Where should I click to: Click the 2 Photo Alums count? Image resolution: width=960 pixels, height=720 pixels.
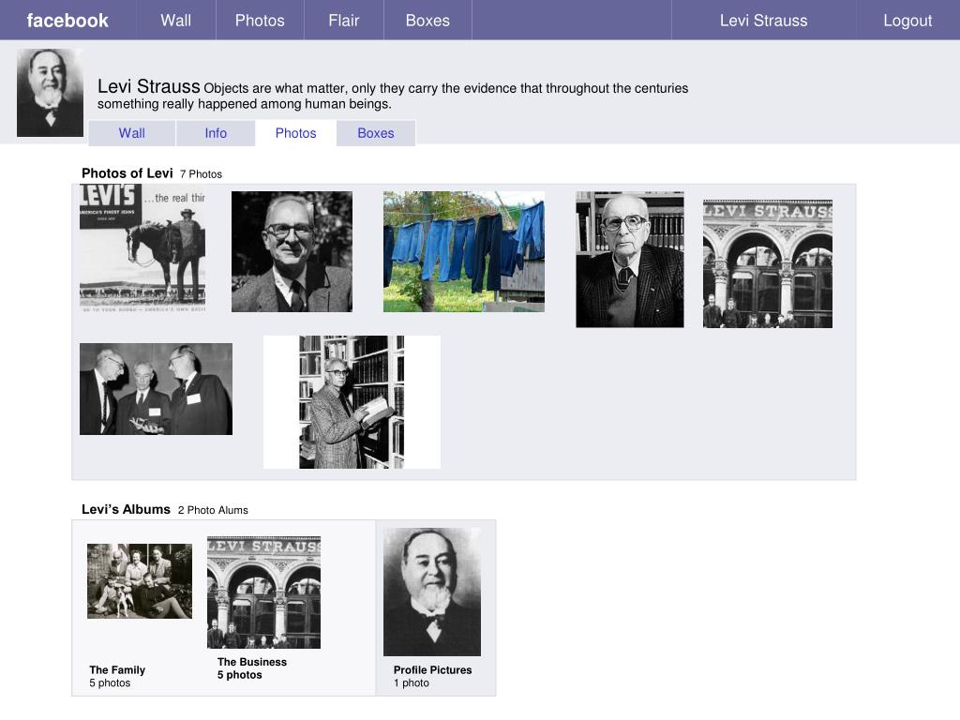pyautogui.click(x=213, y=511)
